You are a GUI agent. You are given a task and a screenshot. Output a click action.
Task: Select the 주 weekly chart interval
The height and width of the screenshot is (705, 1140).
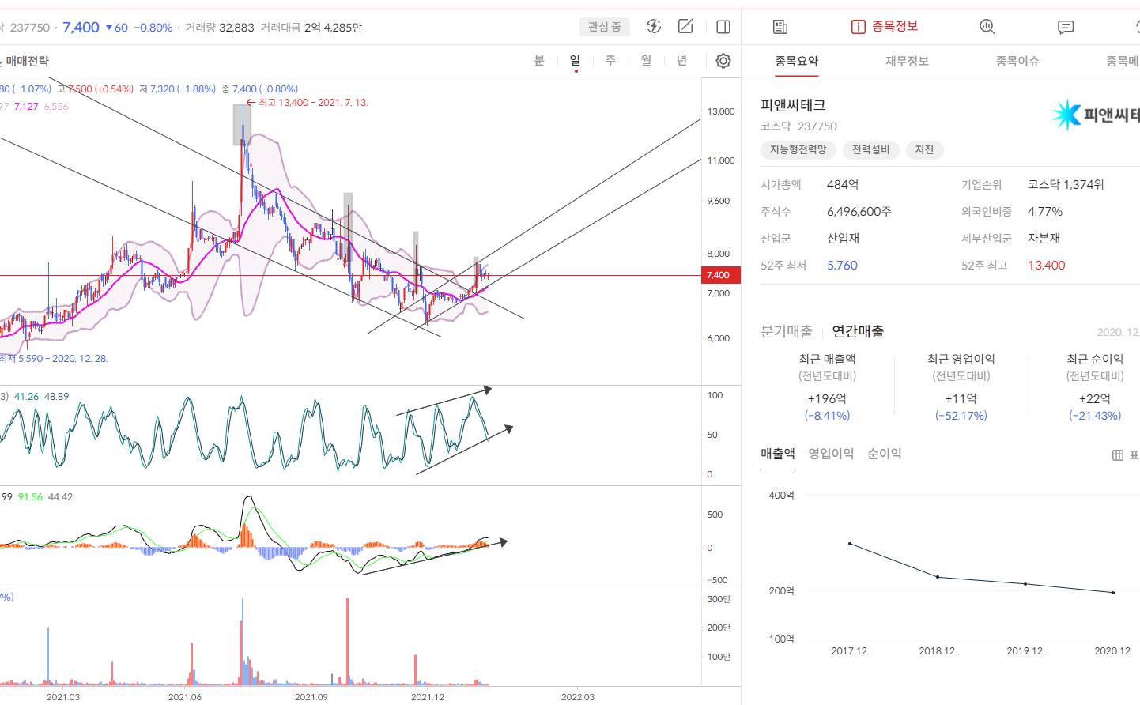[610, 61]
